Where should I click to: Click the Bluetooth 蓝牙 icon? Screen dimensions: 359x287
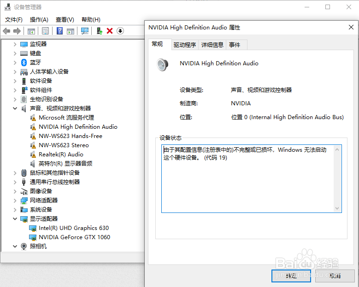pyautogui.click(x=24, y=63)
